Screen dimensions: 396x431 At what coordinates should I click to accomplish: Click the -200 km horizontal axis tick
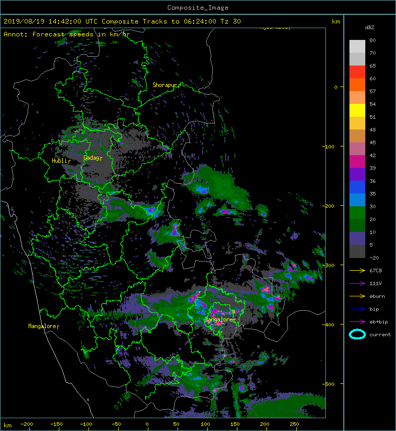tap(27, 424)
